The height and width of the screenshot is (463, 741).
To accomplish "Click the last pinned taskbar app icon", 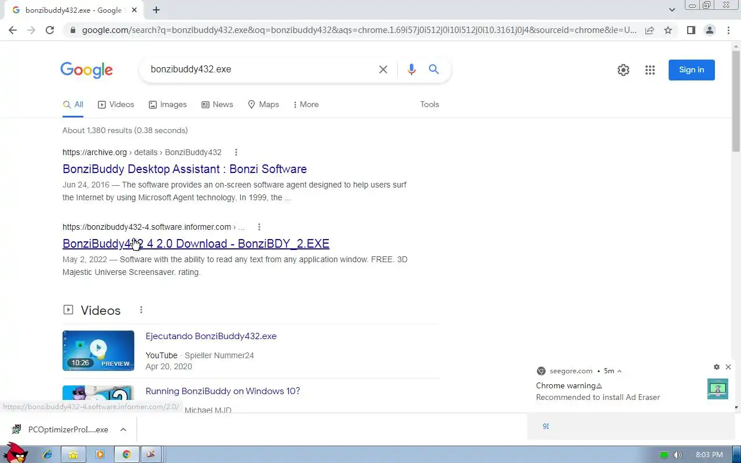I will (151, 454).
